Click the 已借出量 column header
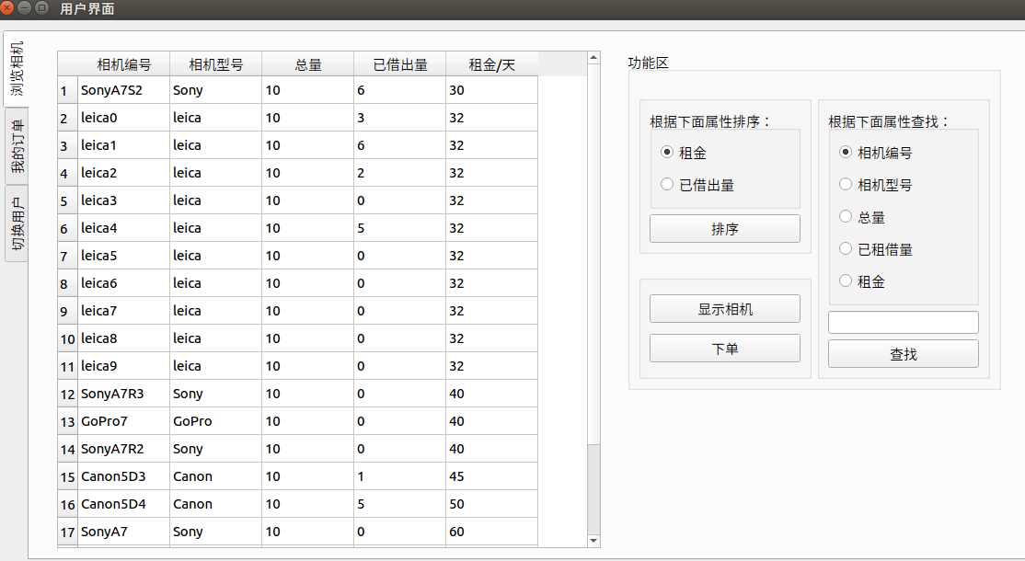Screen dimensions: 1025x561 (400, 64)
